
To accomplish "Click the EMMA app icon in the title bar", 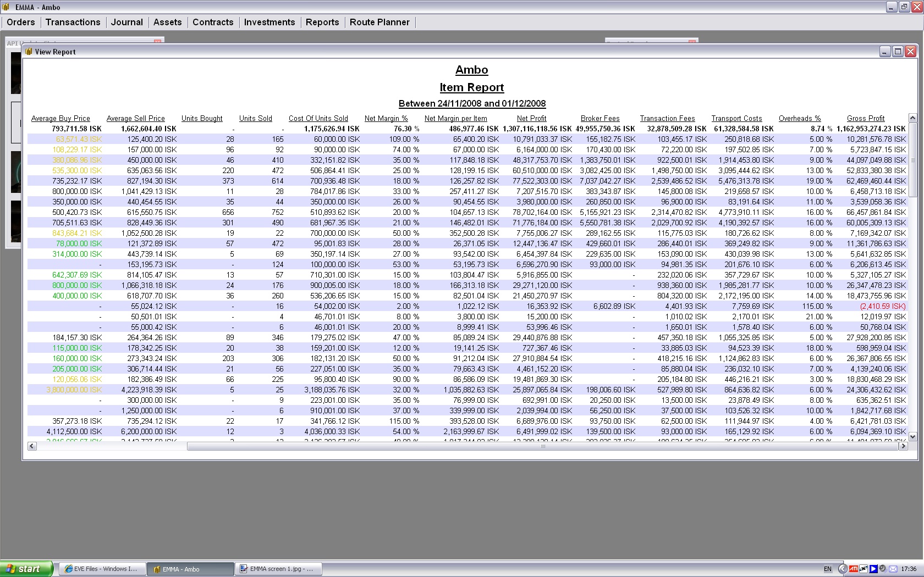I will click(6, 7).
